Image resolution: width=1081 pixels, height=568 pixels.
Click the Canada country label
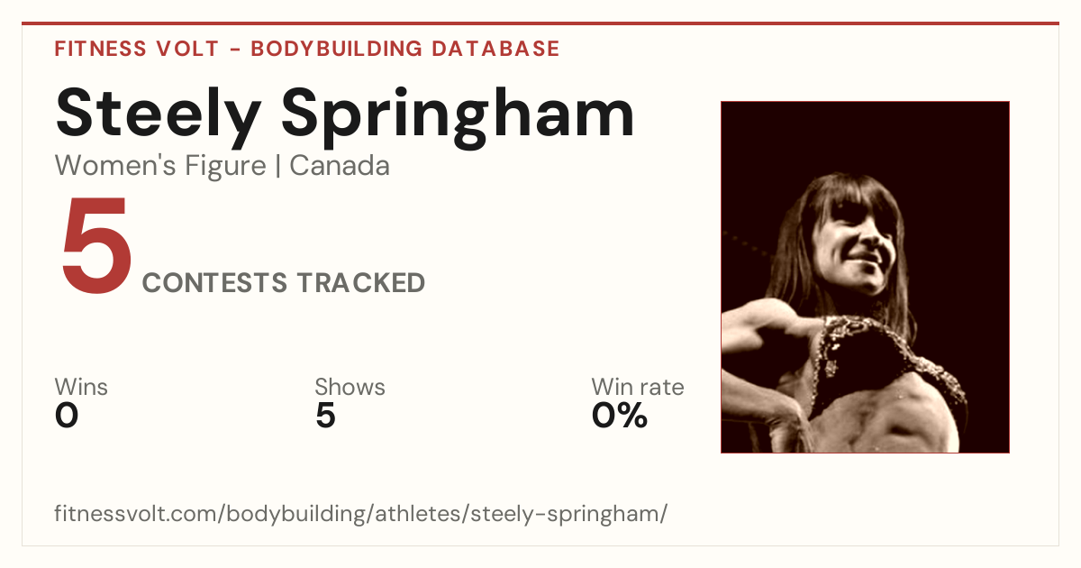340,166
